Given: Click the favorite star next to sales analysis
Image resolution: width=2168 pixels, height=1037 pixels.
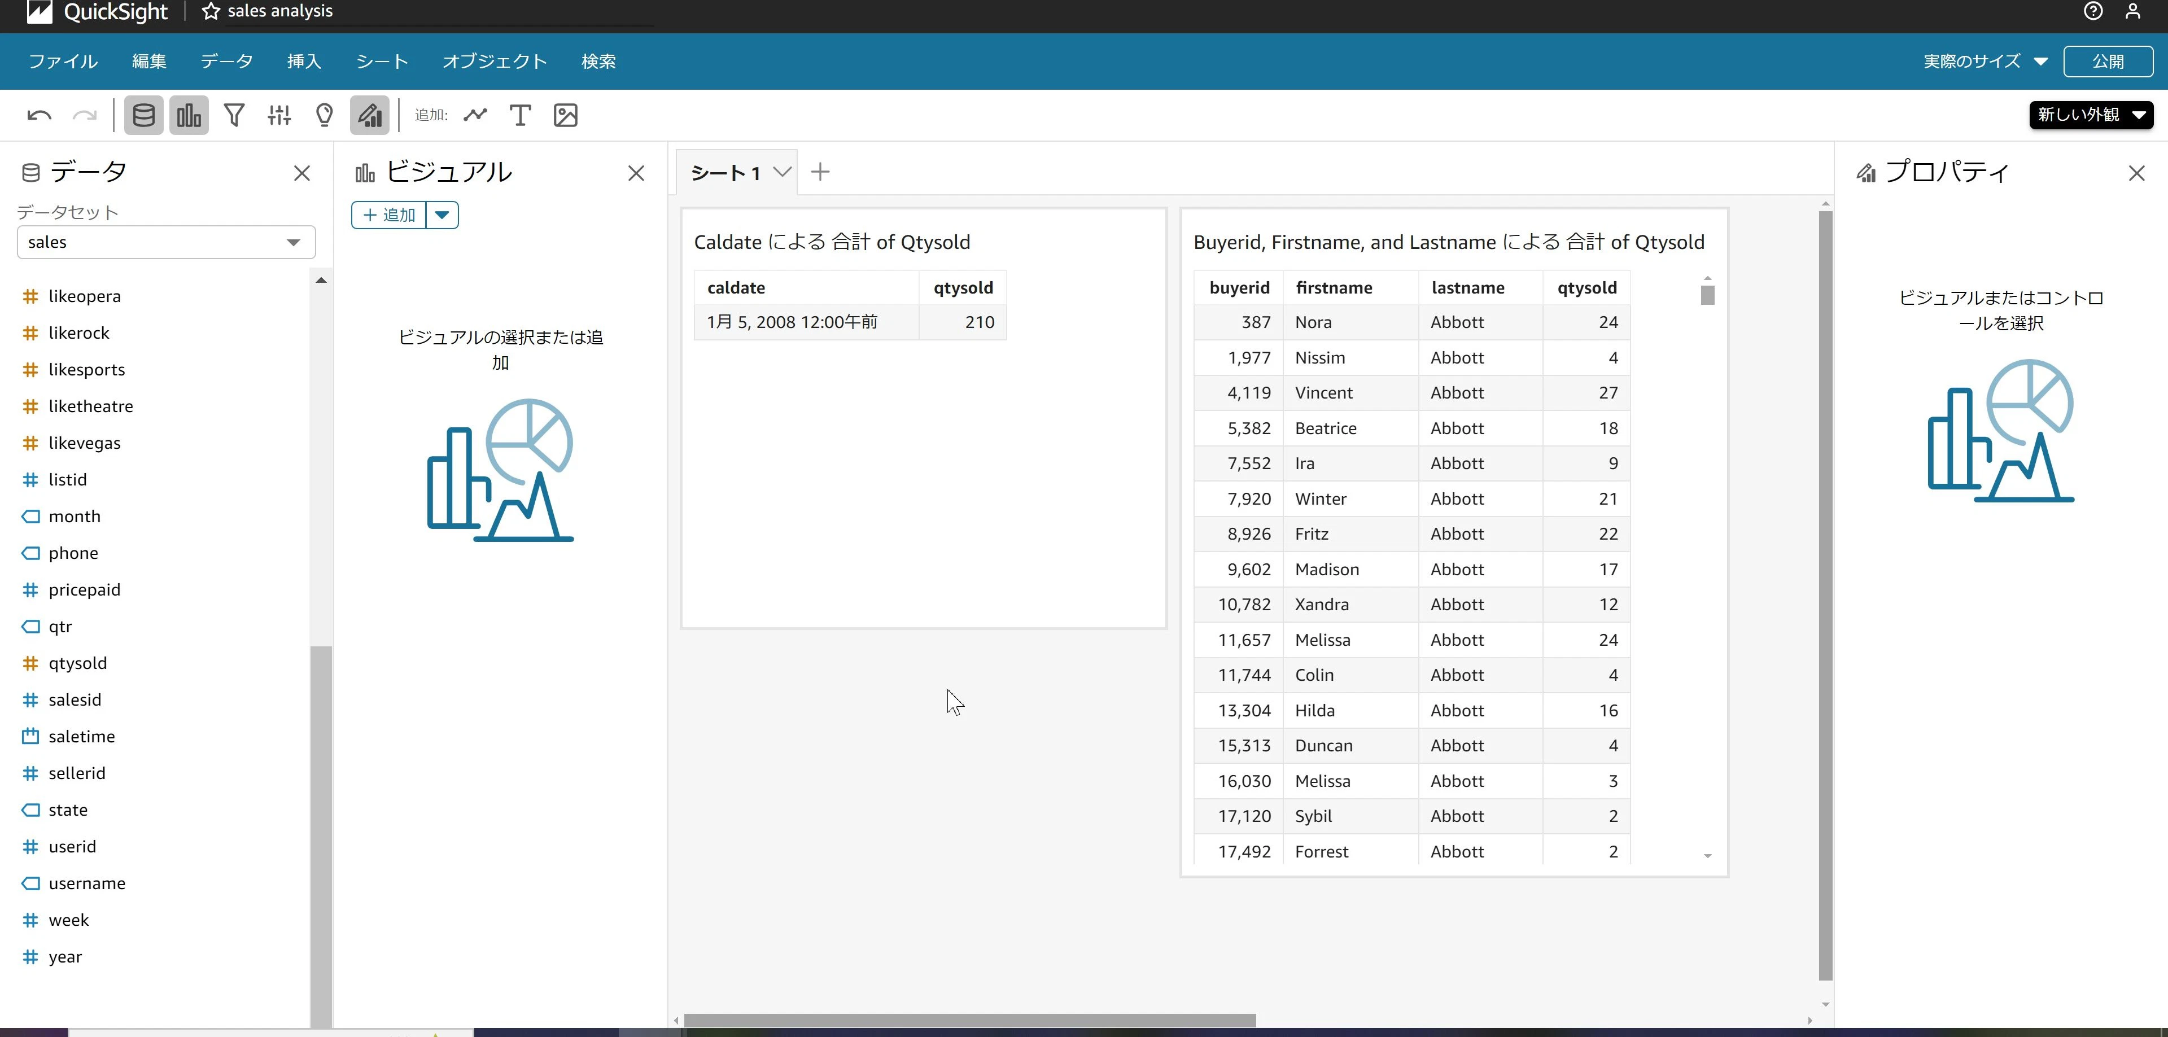Looking at the screenshot, I should point(211,11).
